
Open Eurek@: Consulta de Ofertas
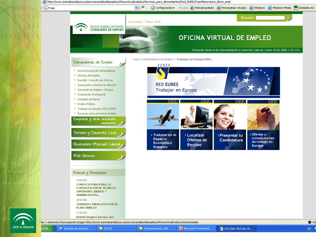[x=95, y=80]
